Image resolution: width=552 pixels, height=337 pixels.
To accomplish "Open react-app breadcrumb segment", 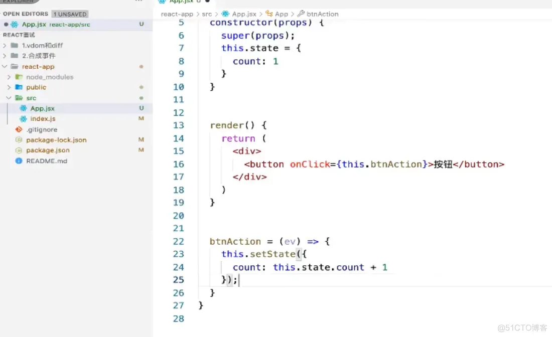I will pos(177,14).
